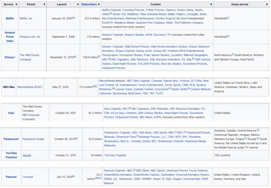This screenshot has width=271, height=188.
Task: Open the Paramount+ service link
Action: click(x=11, y=139)
